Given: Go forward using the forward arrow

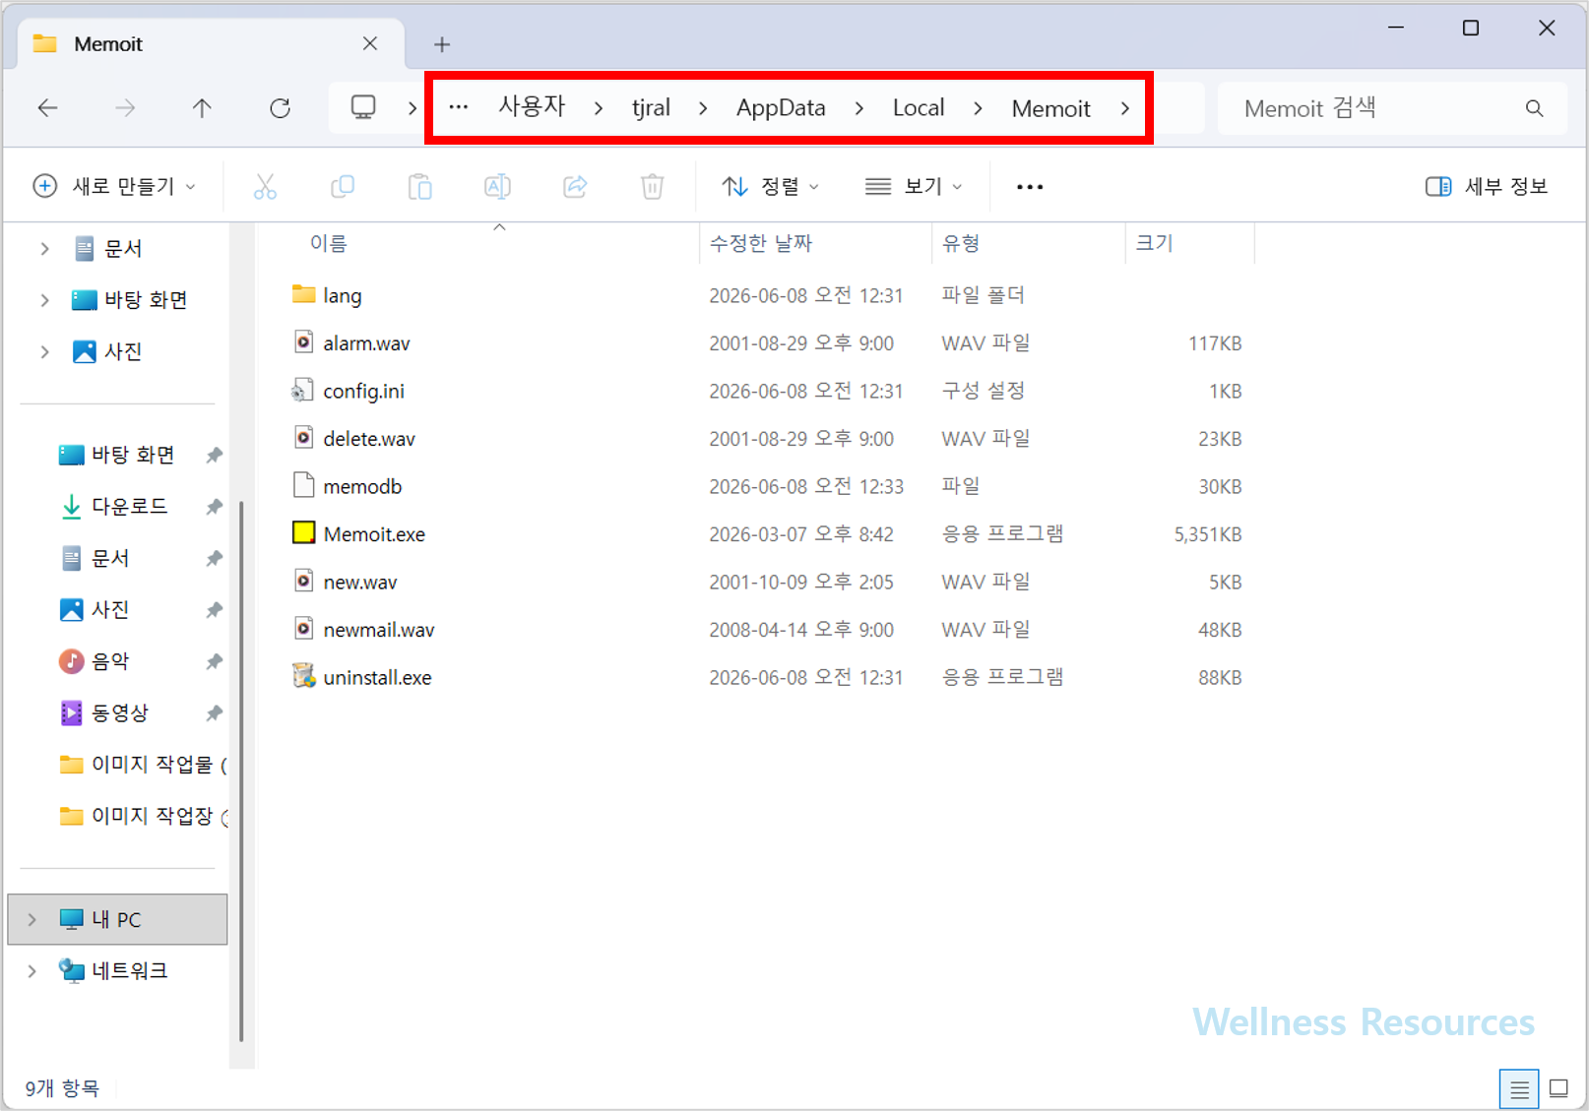Looking at the screenshot, I should coord(125,108).
